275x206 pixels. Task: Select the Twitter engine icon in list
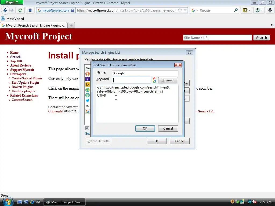[x=87, y=101]
